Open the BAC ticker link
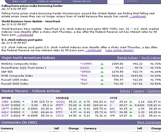 112,109
